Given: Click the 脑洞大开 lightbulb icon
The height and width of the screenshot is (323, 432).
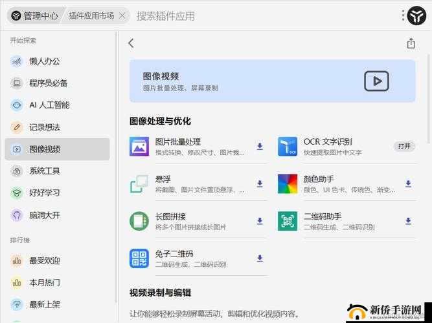Looking at the screenshot, I should pyautogui.click(x=17, y=215).
